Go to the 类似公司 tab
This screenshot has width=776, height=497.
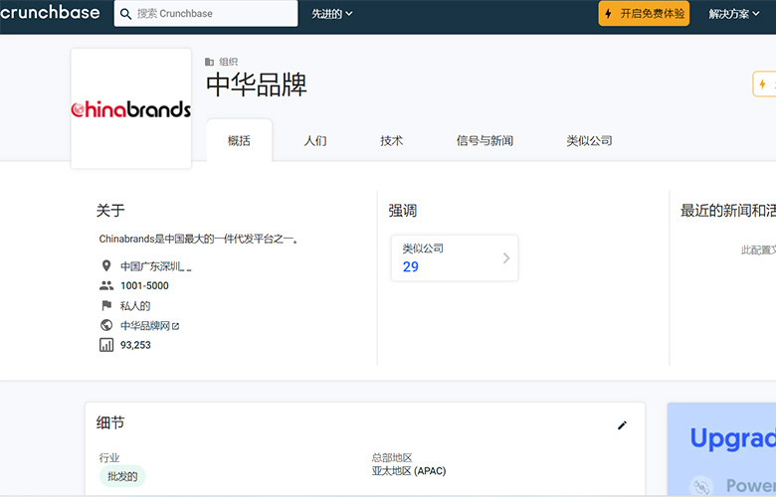point(589,141)
